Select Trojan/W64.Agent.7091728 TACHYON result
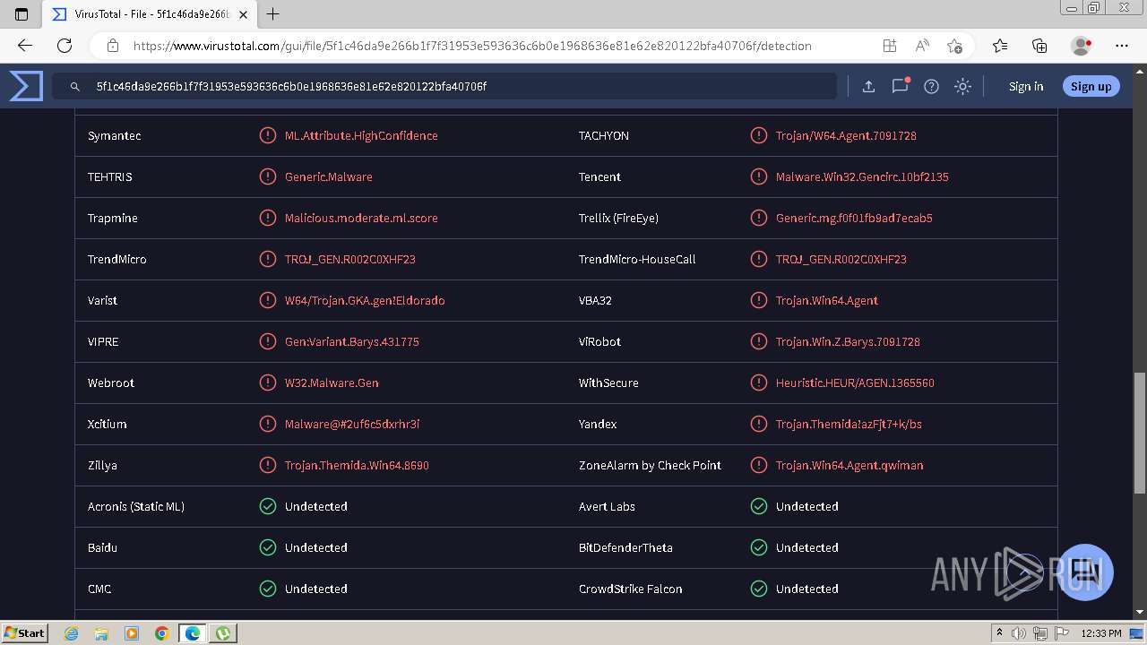The width and height of the screenshot is (1147, 645). (x=846, y=135)
